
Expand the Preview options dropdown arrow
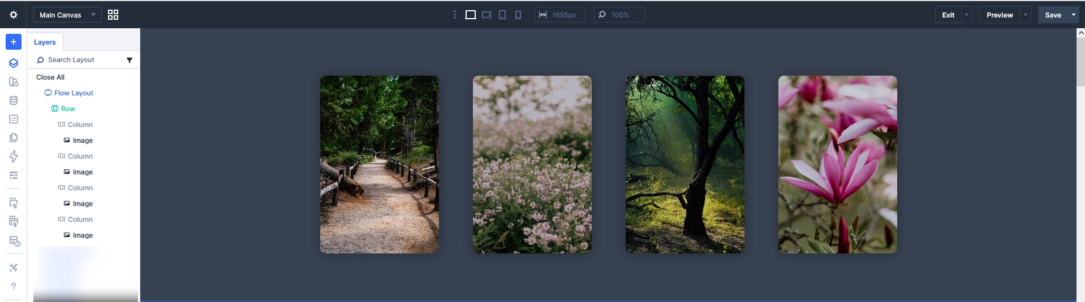pos(1026,15)
